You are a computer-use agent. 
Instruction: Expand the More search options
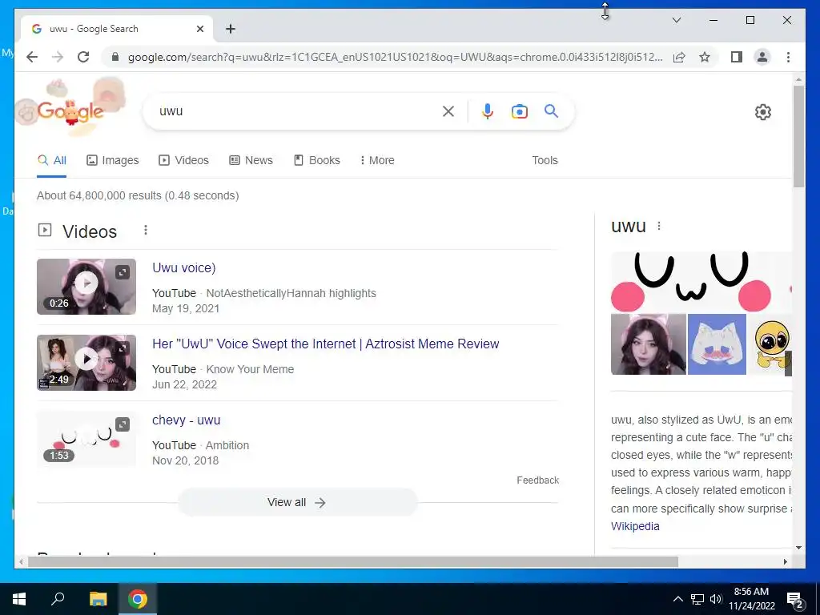(377, 160)
